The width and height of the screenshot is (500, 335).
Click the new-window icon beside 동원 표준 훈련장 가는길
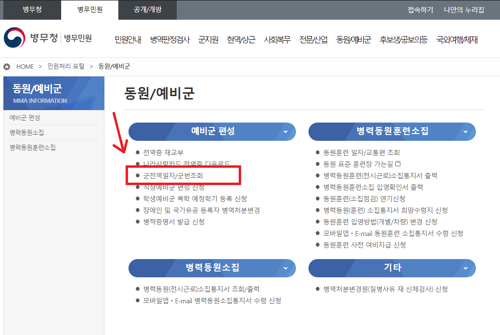pyautogui.click(x=397, y=164)
